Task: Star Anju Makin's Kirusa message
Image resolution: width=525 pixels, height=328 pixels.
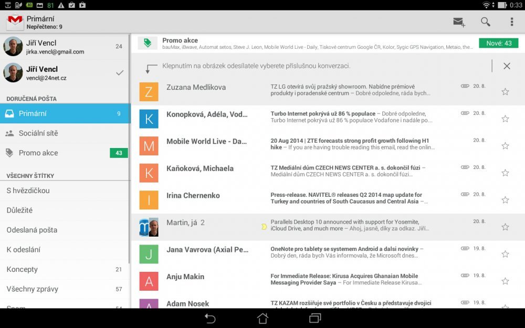Action: click(x=505, y=281)
